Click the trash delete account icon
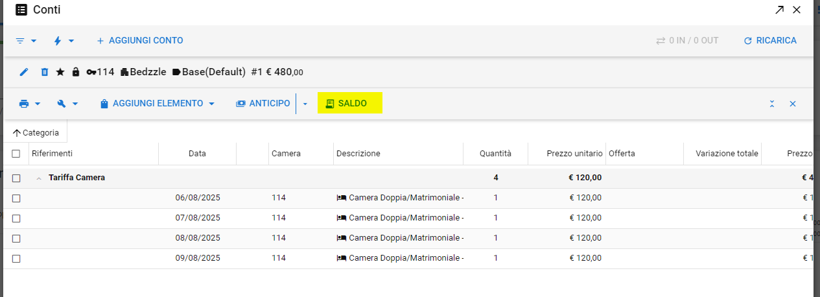820x297 pixels. [45, 72]
